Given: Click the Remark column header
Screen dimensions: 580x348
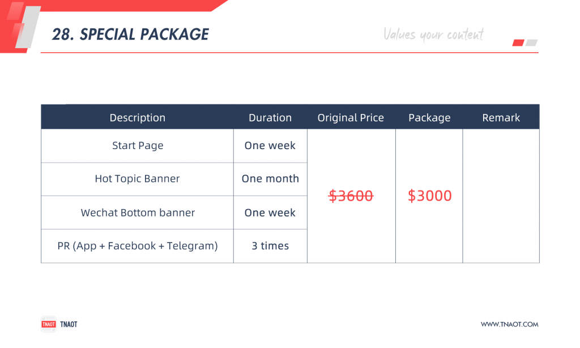Looking at the screenshot, I should tap(501, 117).
